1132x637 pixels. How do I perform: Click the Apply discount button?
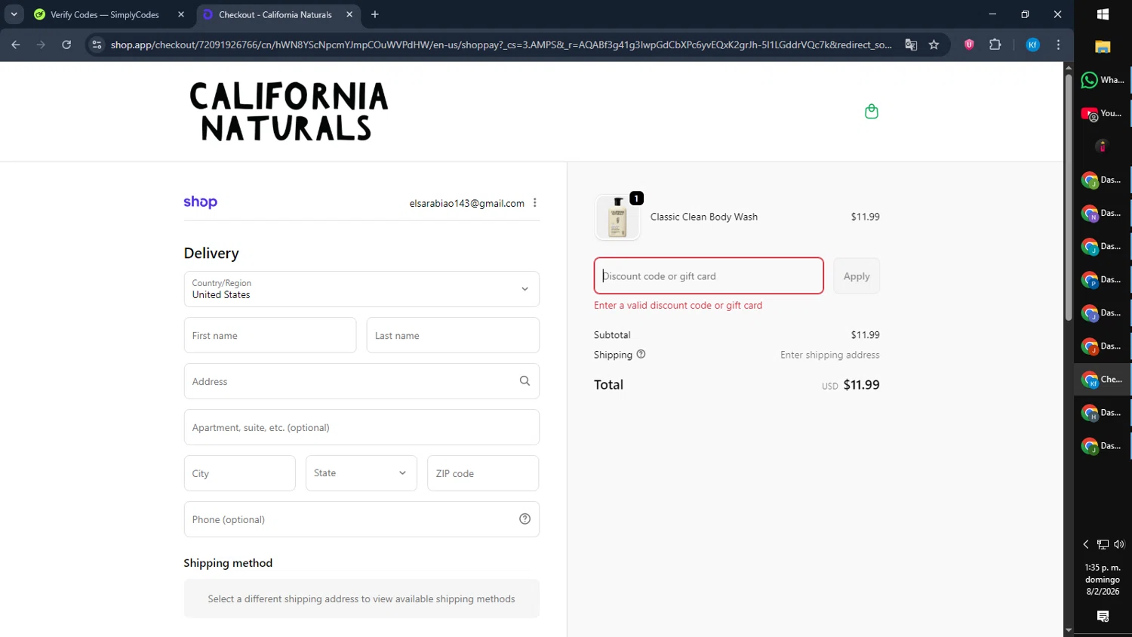pyautogui.click(x=857, y=276)
